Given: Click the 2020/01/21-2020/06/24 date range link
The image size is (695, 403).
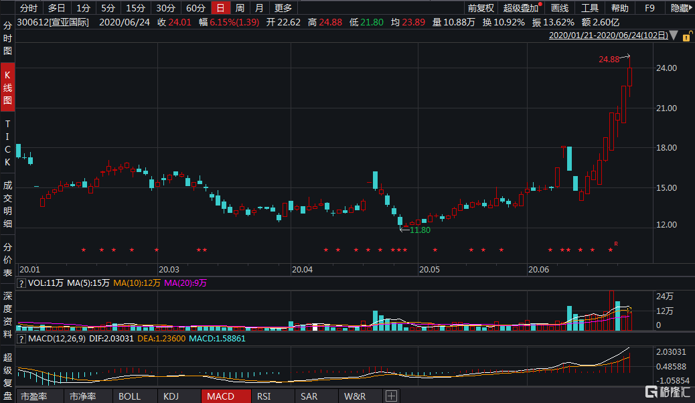Looking at the screenshot, I should 608,35.
